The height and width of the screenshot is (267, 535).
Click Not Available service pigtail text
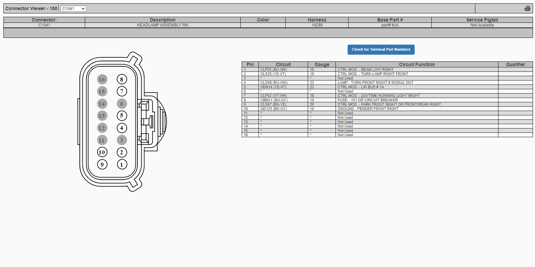point(482,25)
